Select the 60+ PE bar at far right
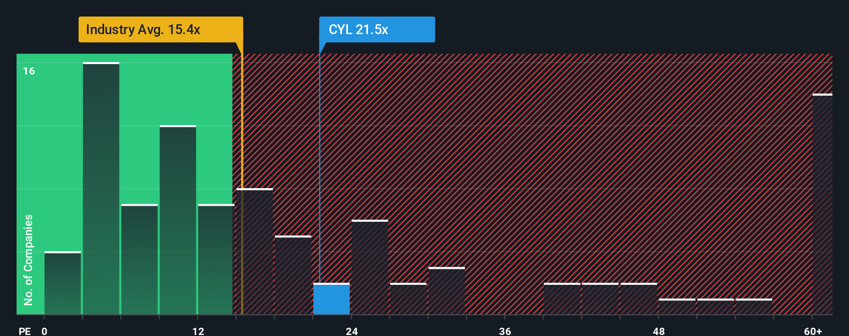Image resolution: width=849 pixels, height=336 pixels. pos(823,204)
